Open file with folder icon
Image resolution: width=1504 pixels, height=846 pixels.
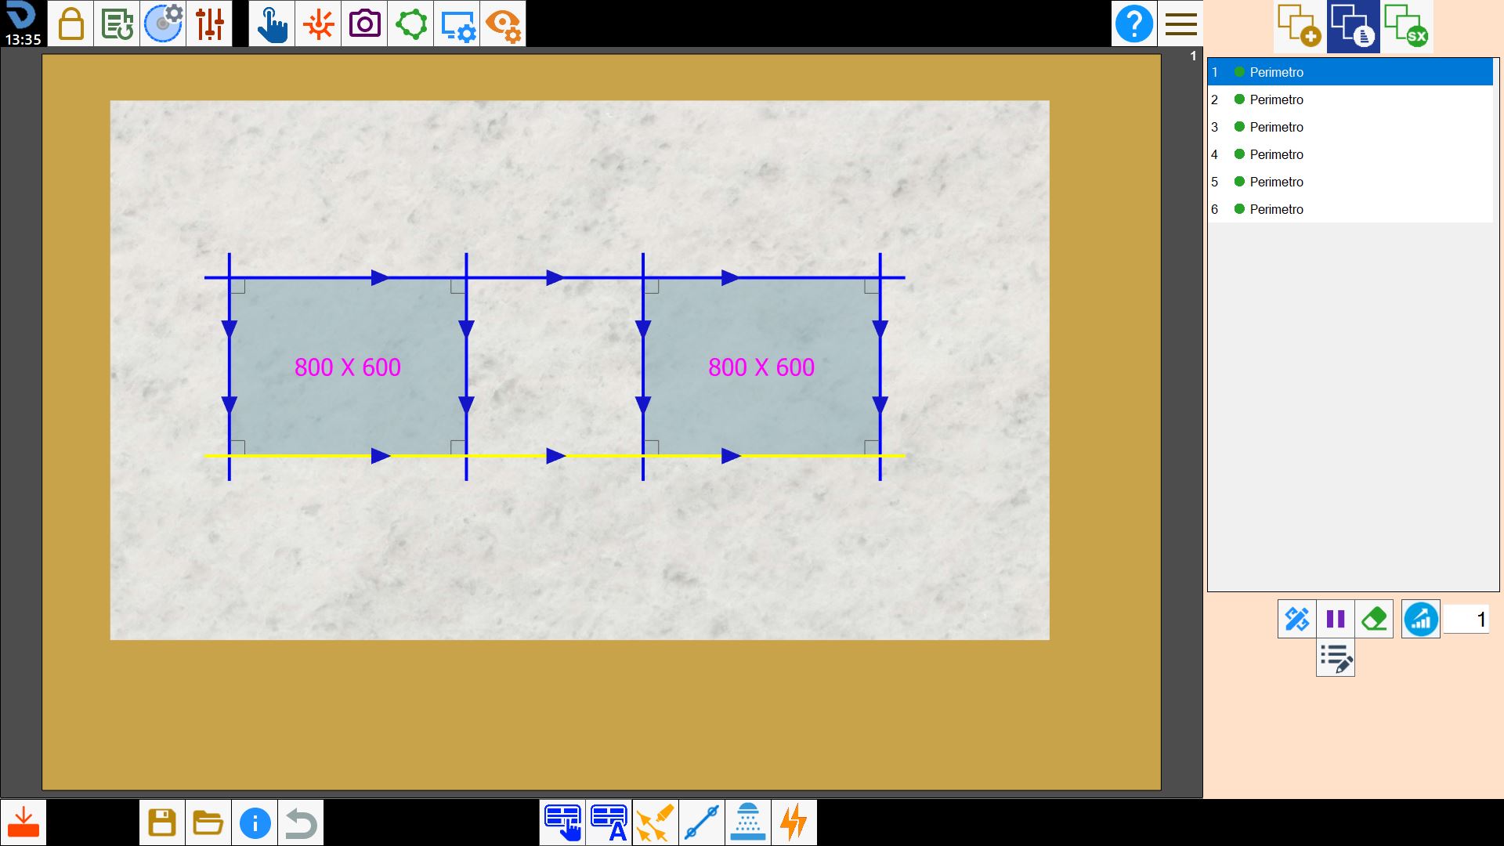pos(208,822)
